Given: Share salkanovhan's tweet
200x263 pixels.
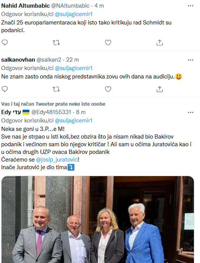Looking at the screenshot, I should tap(160, 89).
